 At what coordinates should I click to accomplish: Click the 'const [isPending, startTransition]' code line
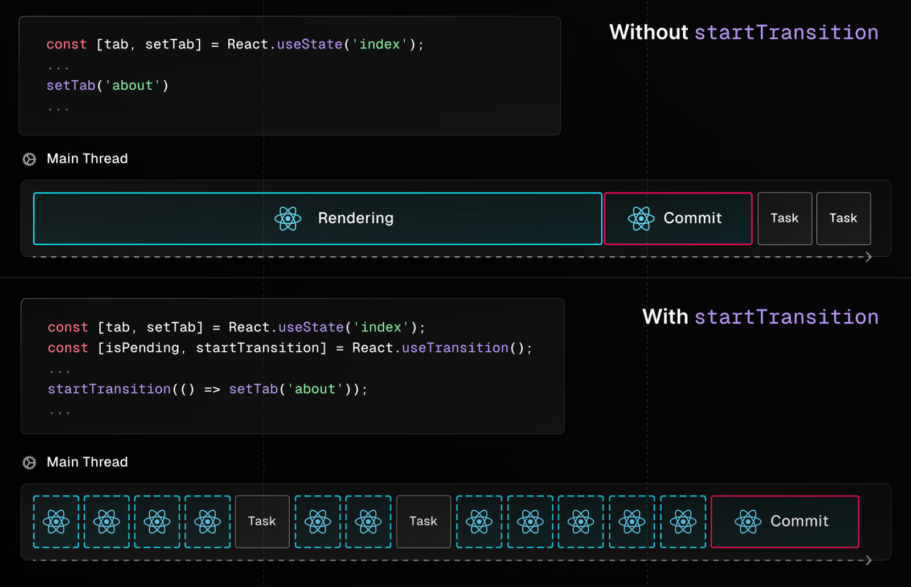(290, 348)
